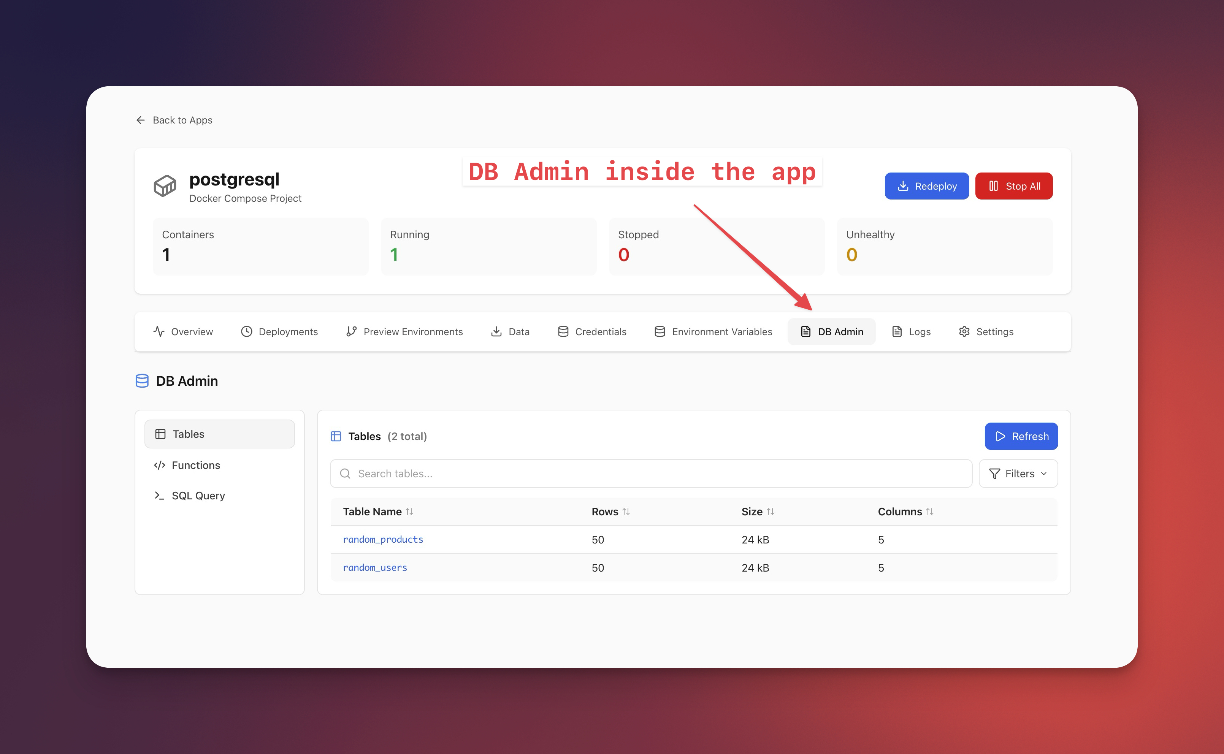Click the Deployments clock icon
The height and width of the screenshot is (754, 1224).
(x=246, y=332)
